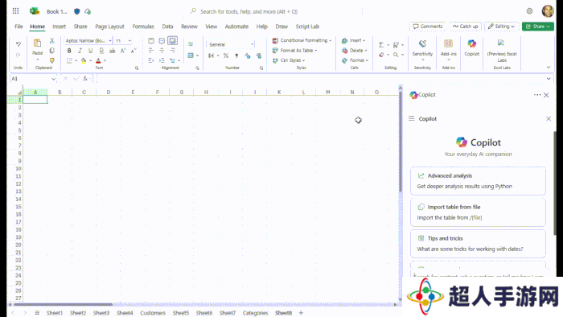Toggle Italic formatting
Screen dimensions: 563x317
coord(80,51)
